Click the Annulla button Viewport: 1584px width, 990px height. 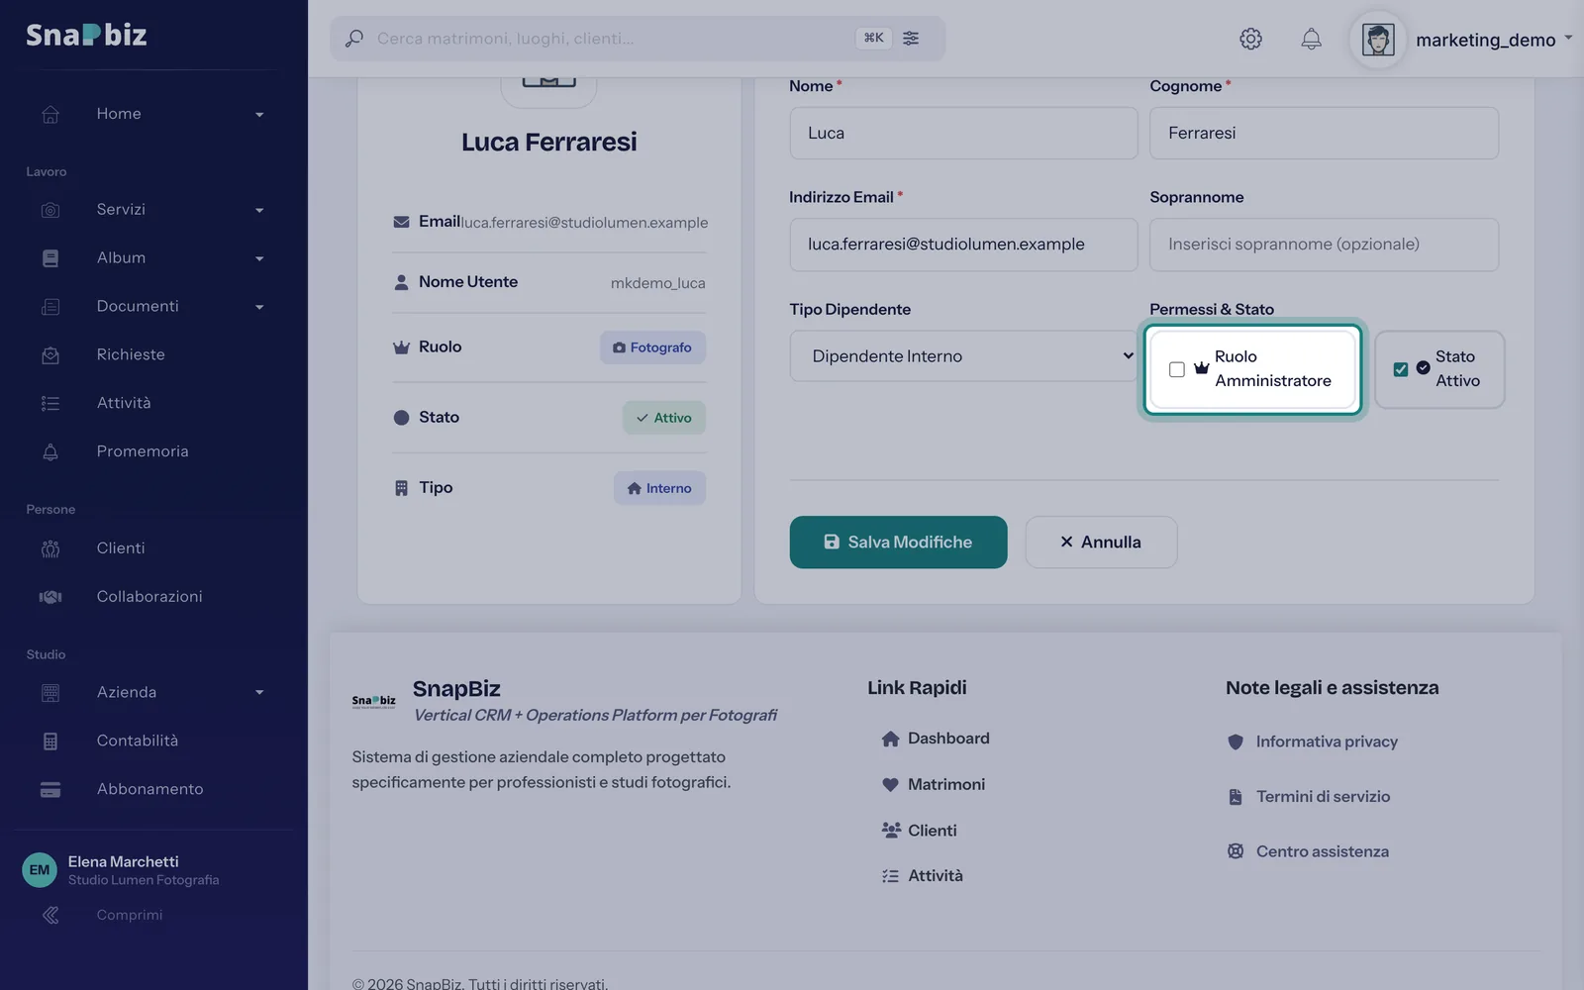1101,543
